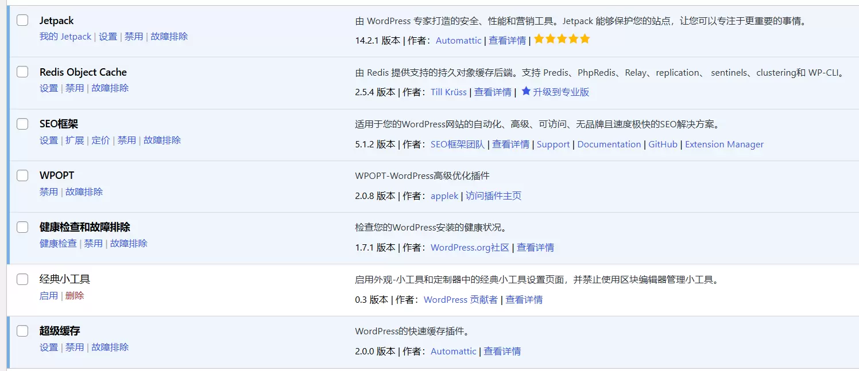This screenshot has height=371, width=859.
Task: Click the star icon beside 升级到专业版
Action: tap(526, 91)
